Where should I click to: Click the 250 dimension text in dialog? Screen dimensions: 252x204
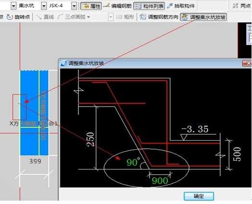(90, 139)
